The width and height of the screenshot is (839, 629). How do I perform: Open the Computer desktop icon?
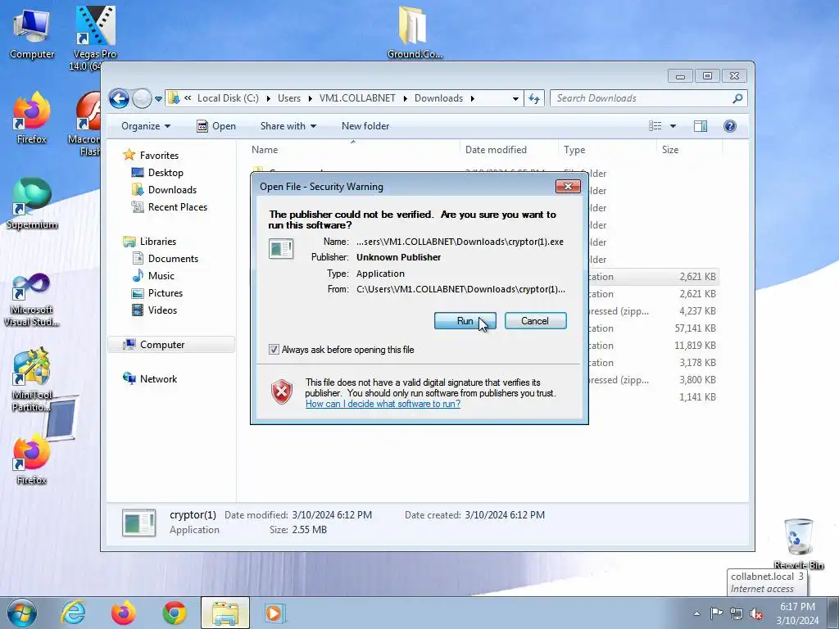click(32, 32)
